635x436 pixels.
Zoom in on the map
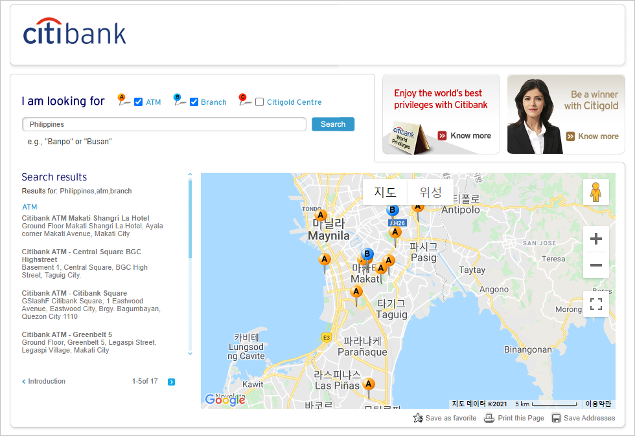point(595,239)
